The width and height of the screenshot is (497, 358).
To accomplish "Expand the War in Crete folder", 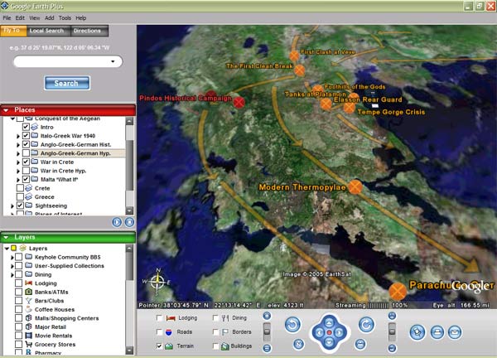I will [x=18, y=162].
